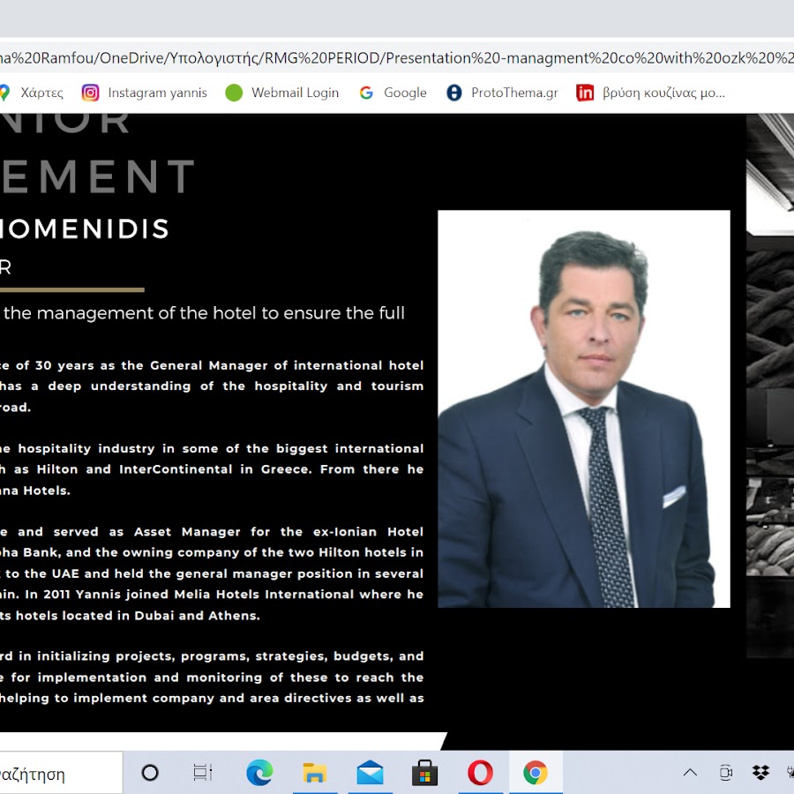Open the Χάρτες maps bookmark
794x794 pixels.
click(x=32, y=93)
